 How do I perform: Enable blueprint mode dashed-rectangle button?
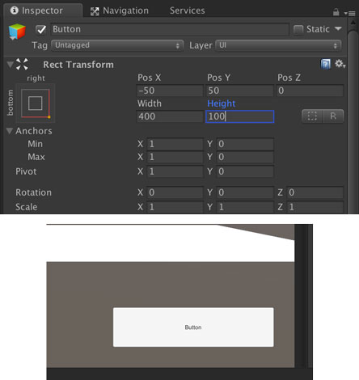click(x=312, y=116)
